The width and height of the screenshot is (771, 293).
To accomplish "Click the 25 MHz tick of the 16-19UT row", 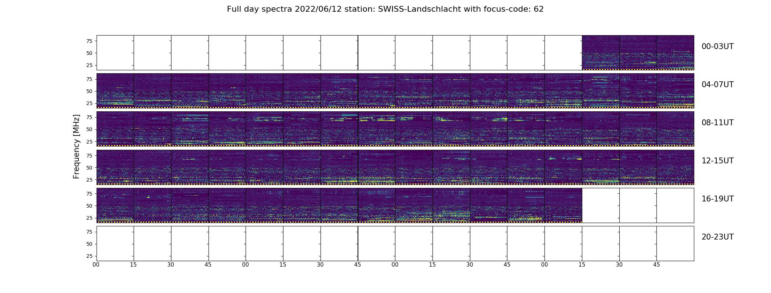I will [89, 218].
